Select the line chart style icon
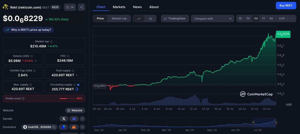The width and height of the screenshot is (300, 134). pos(139,19)
